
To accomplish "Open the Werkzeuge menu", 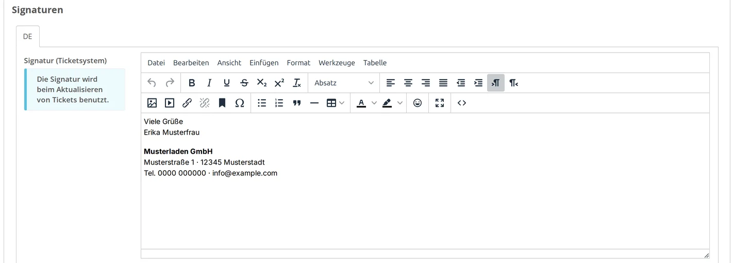I will pyautogui.click(x=337, y=62).
